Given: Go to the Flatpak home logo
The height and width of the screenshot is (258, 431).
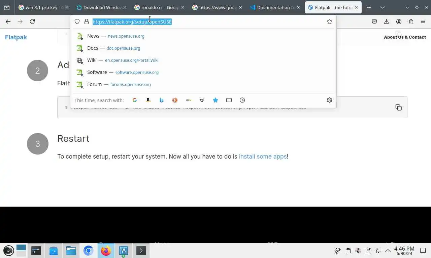Looking at the screenshot, I should pos(16,37).
